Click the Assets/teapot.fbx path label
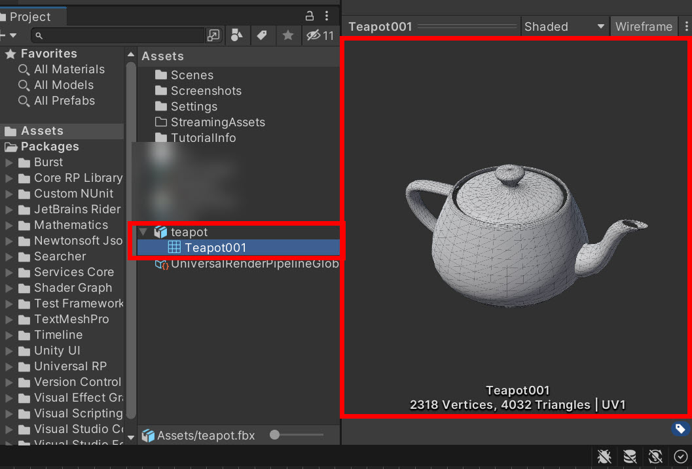 pyautogui.click(x=206, y=436)
